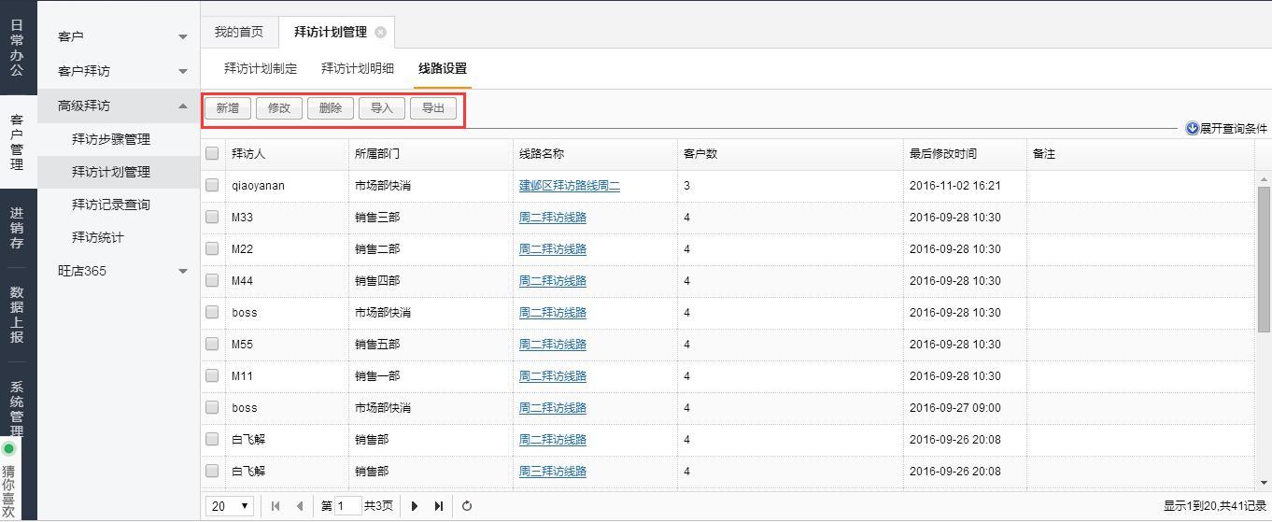
Task: Click the green 猜你喜欢 indicator icon
Action: pyautogui.click(x=9, y=449)
